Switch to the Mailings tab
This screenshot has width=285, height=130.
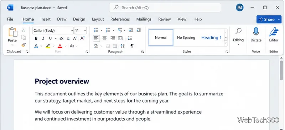coord(144,19)
